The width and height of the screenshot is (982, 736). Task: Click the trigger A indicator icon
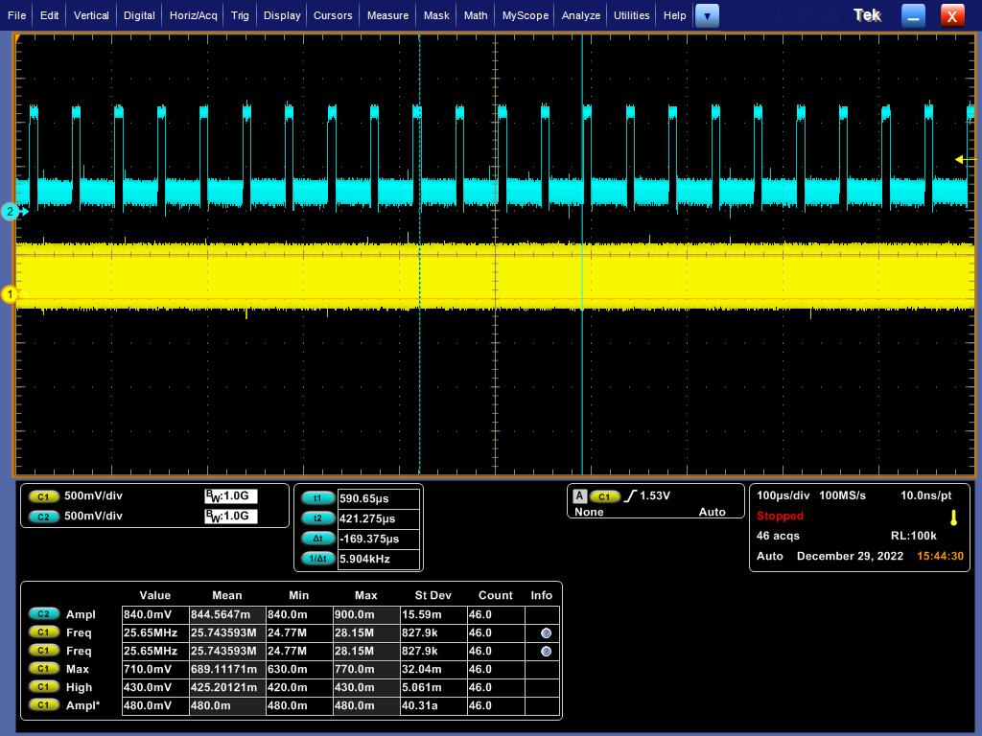click(579, 496)
